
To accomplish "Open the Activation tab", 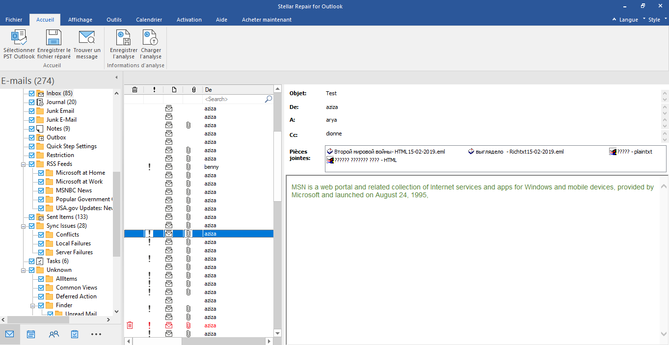I will pos(189,20).
